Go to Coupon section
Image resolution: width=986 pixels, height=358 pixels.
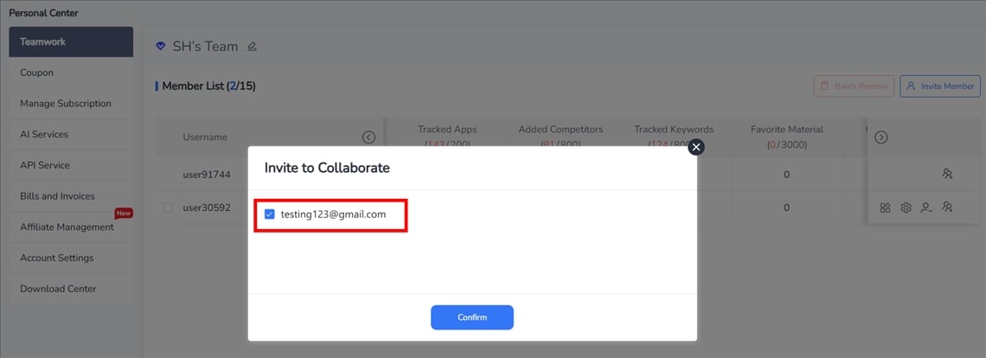click(x=71, y=73)
